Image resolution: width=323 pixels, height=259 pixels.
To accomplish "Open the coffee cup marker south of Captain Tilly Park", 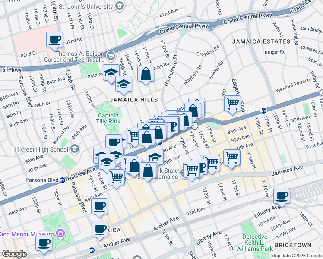I will [x=114, y=143].
